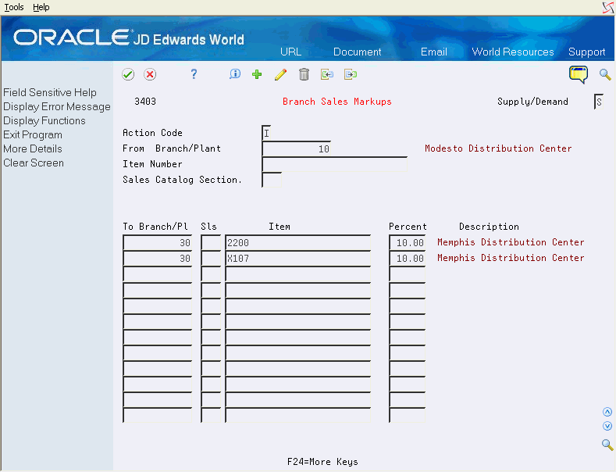Image resolution: width=616 pixels, height=472 pixels.
Task: Open the Support link
Action: pyautogui.click(x=586, y=52)
